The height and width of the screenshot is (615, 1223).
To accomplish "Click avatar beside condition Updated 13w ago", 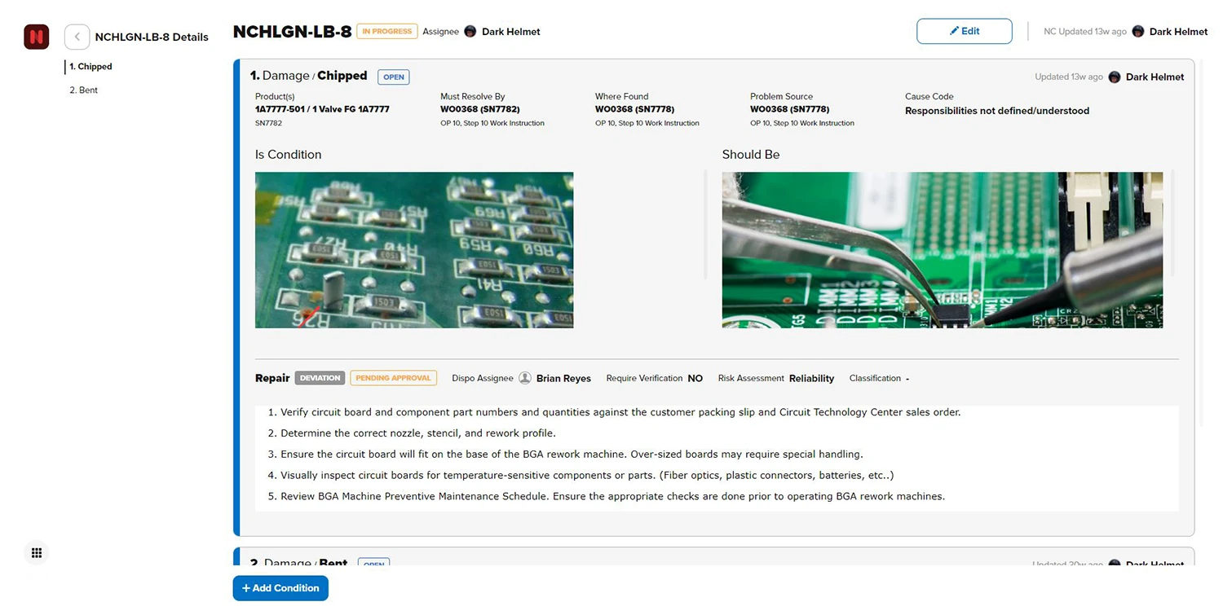I will [x=1115, y=77].
